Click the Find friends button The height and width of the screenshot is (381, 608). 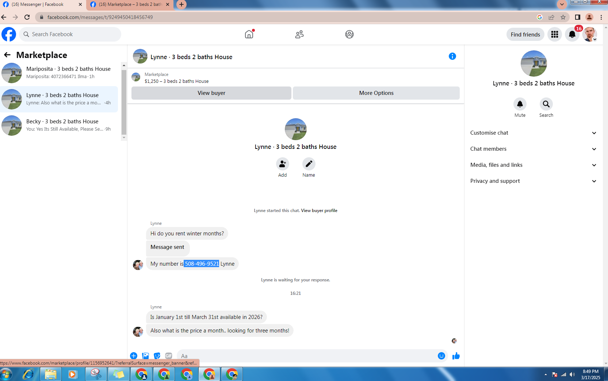click(525, 34)
